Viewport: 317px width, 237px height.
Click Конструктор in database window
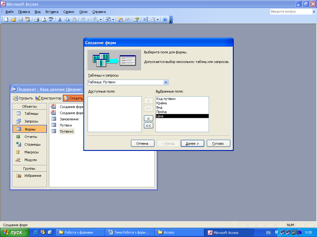click(49, 98)
